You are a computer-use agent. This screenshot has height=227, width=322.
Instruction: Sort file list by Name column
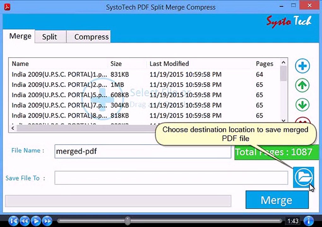(20, 64)
